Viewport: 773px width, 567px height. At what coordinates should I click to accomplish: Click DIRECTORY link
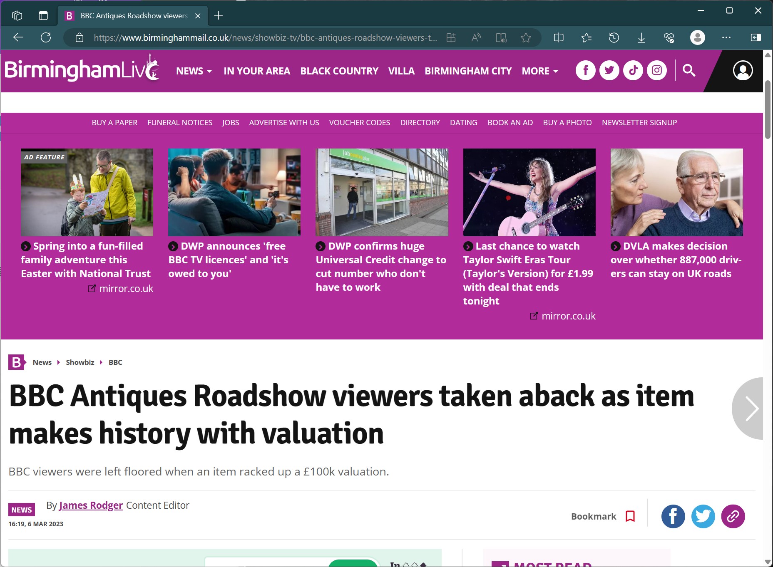(x=420, y=123)
